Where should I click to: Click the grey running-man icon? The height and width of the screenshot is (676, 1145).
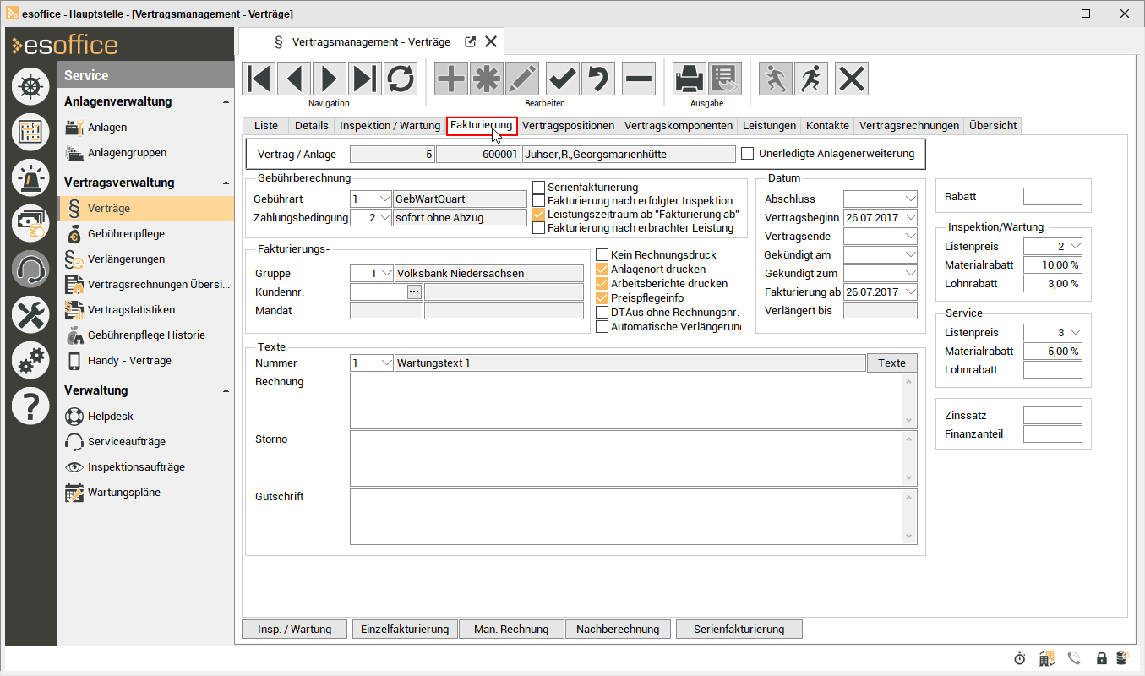776,79
